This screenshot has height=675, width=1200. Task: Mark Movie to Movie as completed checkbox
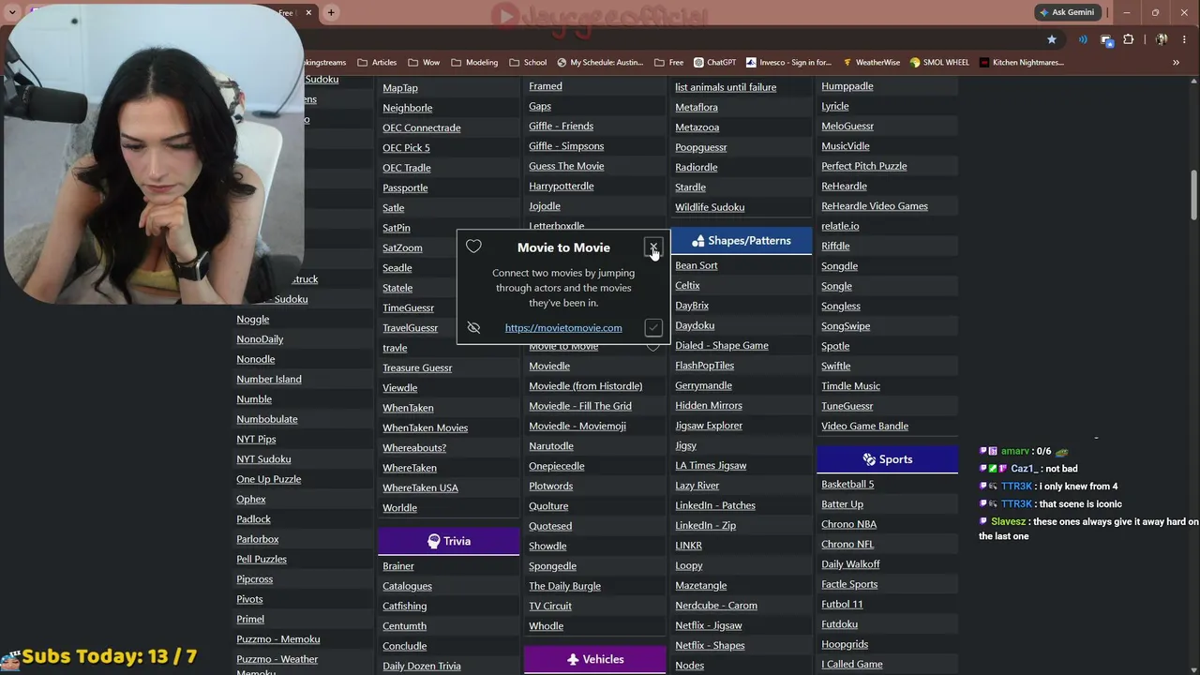[653, 327]
